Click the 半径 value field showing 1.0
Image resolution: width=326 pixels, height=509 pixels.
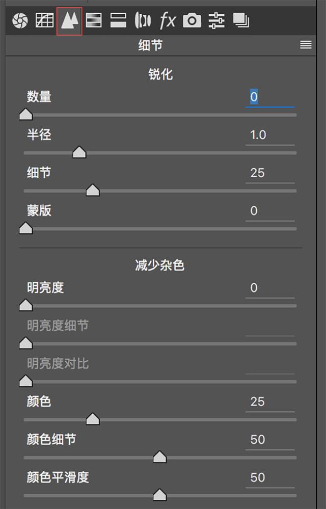click(270, 135)
